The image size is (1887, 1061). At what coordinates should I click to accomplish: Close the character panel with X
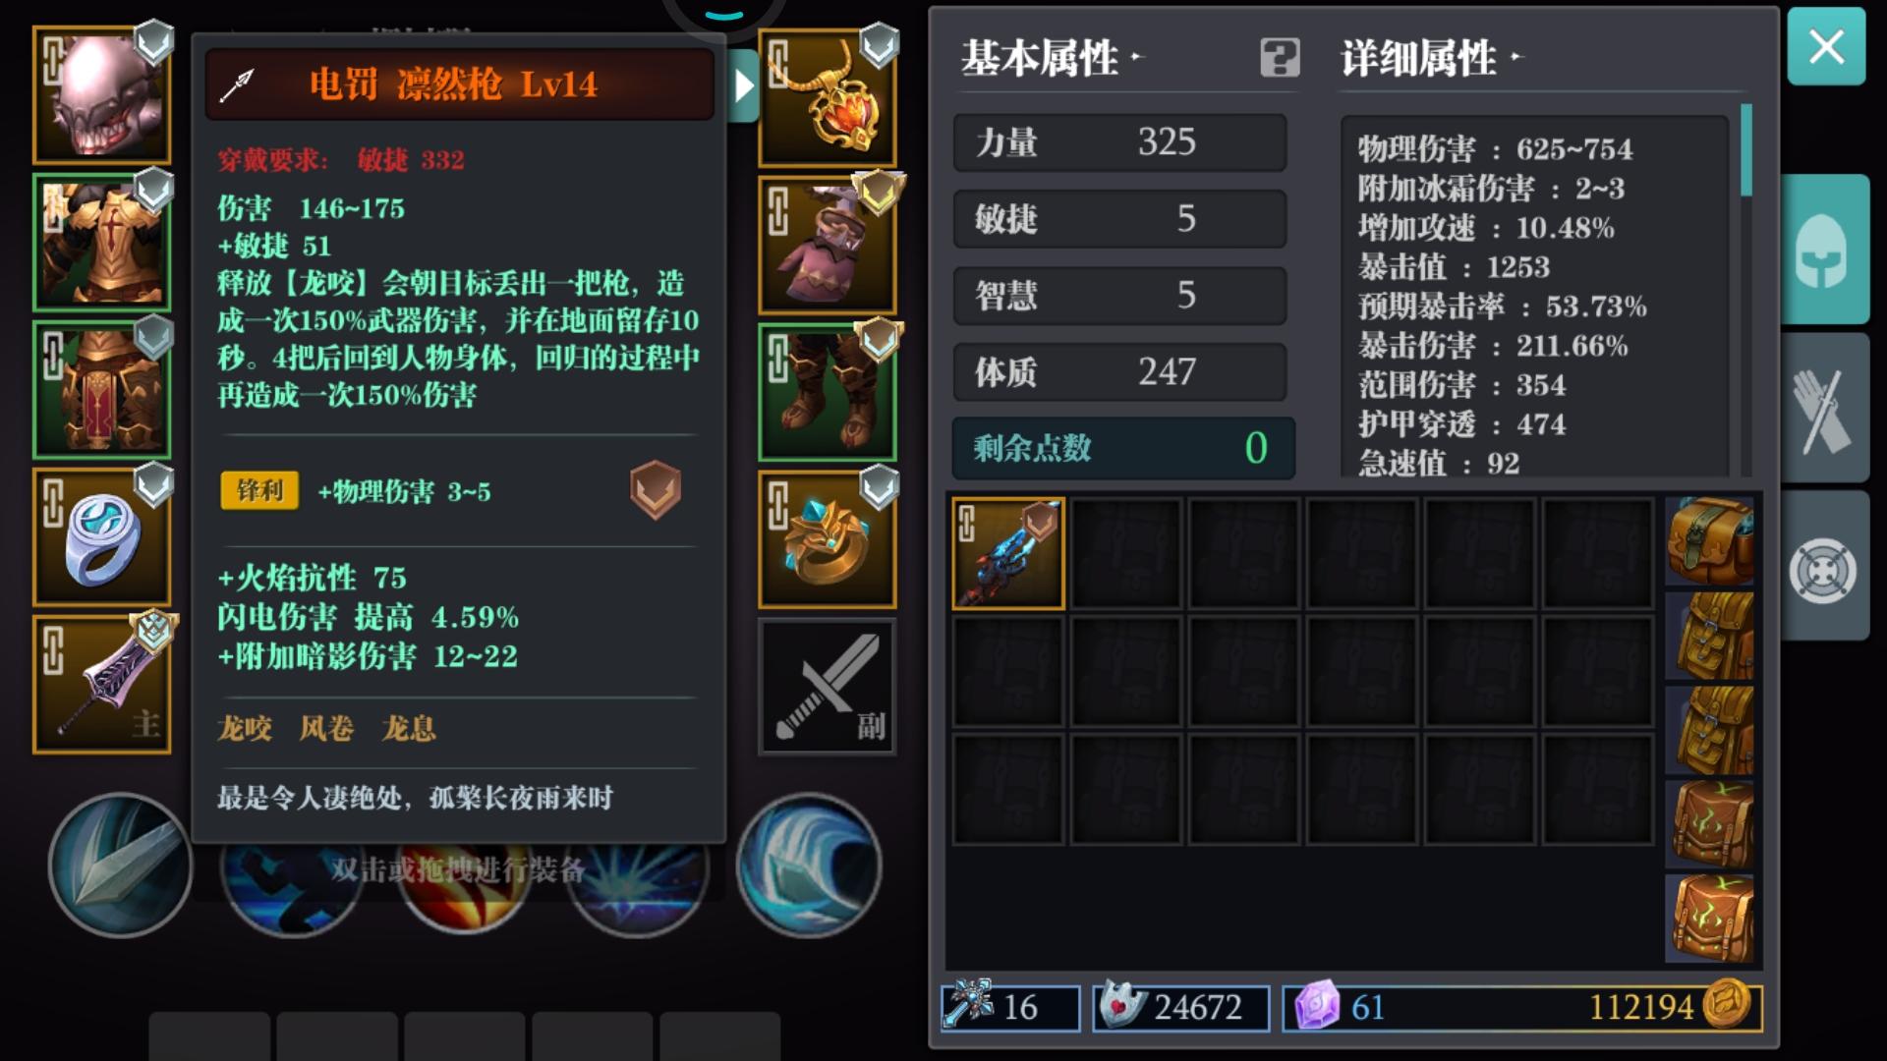tap(1826, 46)
